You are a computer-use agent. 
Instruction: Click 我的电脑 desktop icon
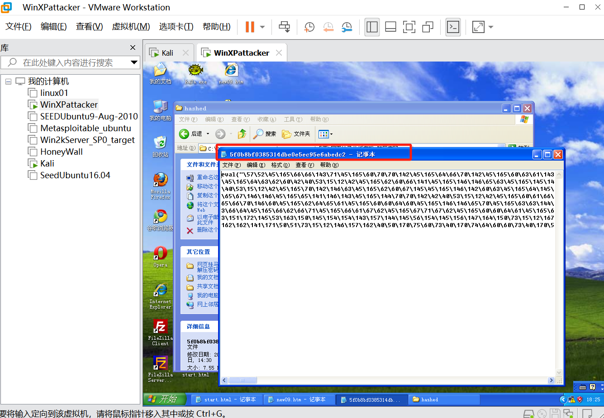[x=160, y=110]
